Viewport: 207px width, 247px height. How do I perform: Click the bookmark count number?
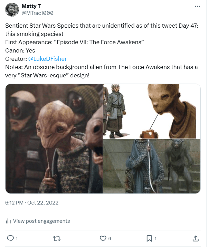[156, 238]
